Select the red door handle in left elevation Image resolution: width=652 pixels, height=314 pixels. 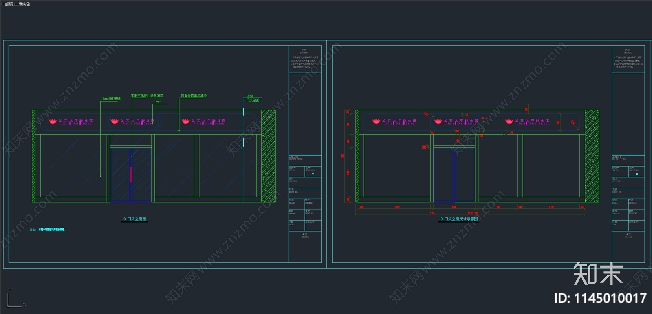pos(131,175)
